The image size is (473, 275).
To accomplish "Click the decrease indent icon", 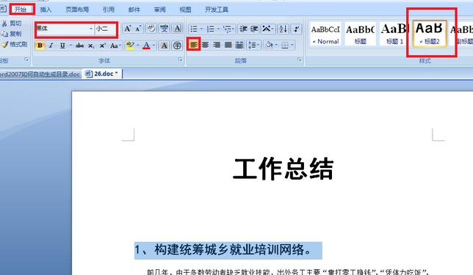I will [x=243, y=29].
